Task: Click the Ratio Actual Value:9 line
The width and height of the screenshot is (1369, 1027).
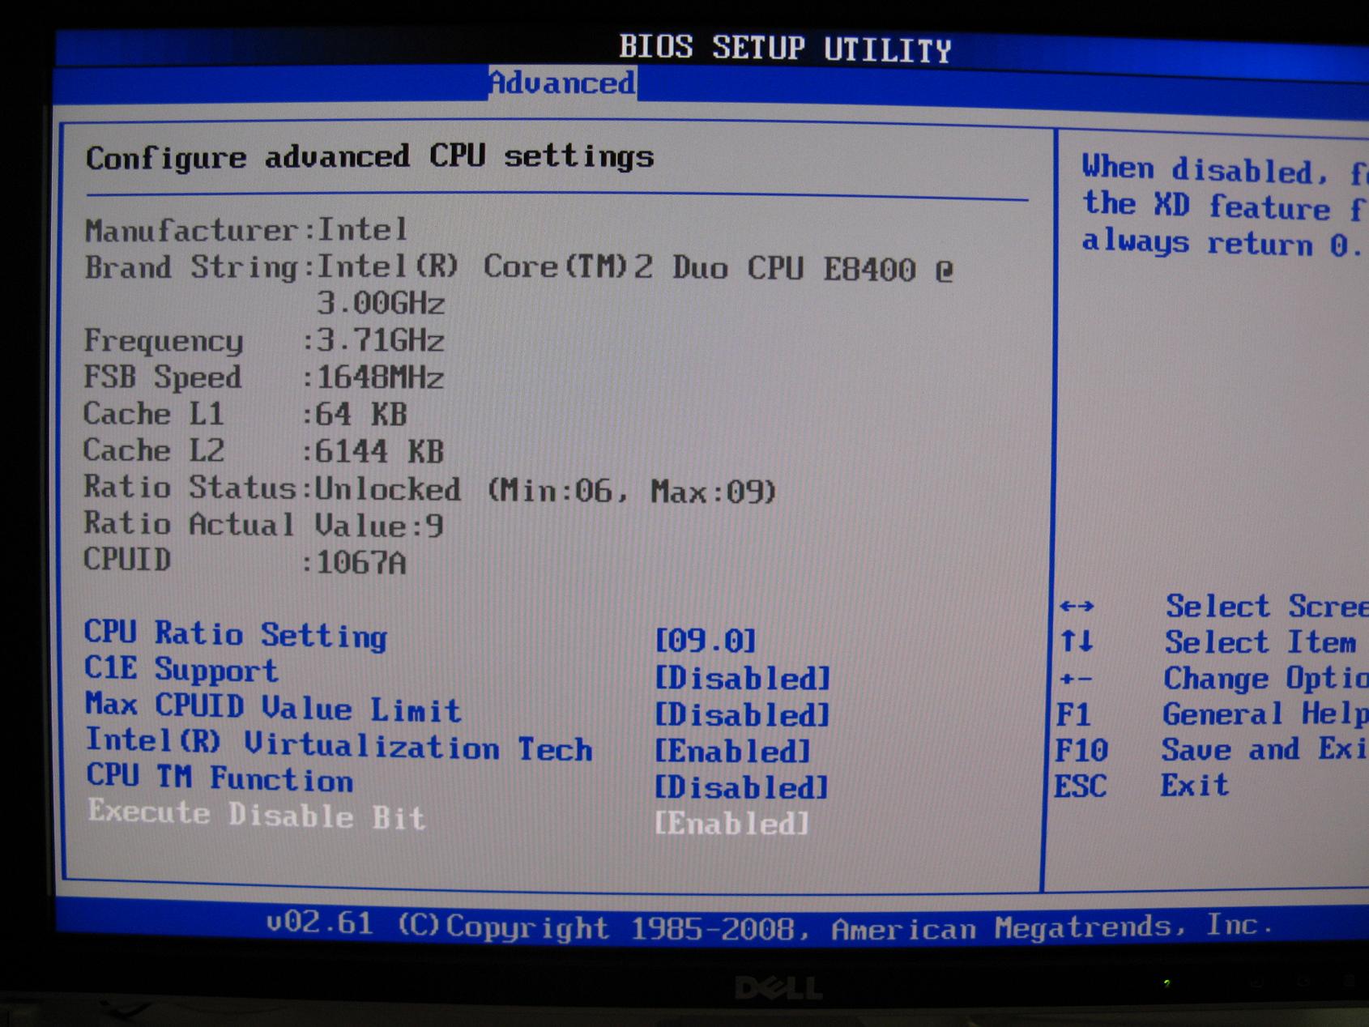Action: pyautogui.click(x=264, y=525)
